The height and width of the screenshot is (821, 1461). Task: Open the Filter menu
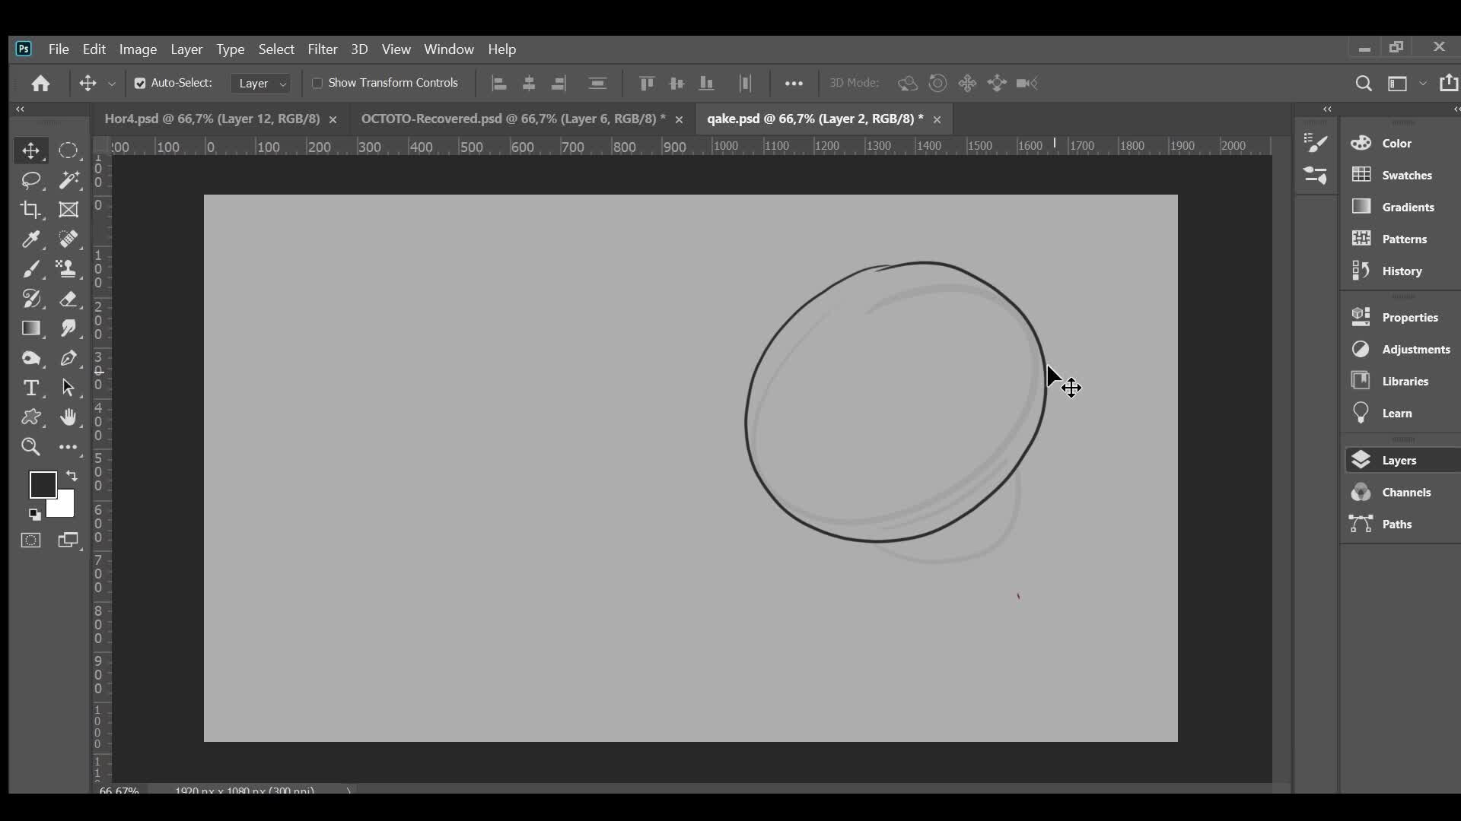click(322, 49)
